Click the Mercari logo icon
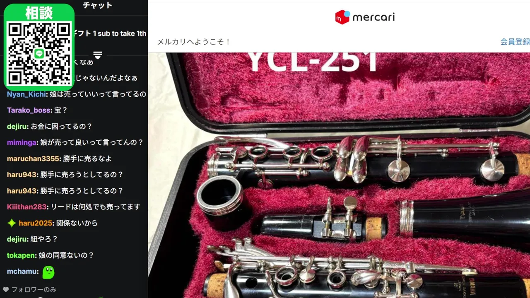The height and width of the screenshot is (298, 530). (x=342, y=17)
